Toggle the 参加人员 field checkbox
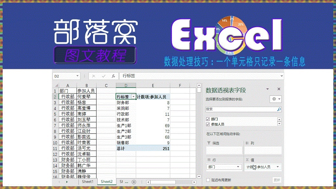Screen dimensions: 336x189 tap(208, 124)
